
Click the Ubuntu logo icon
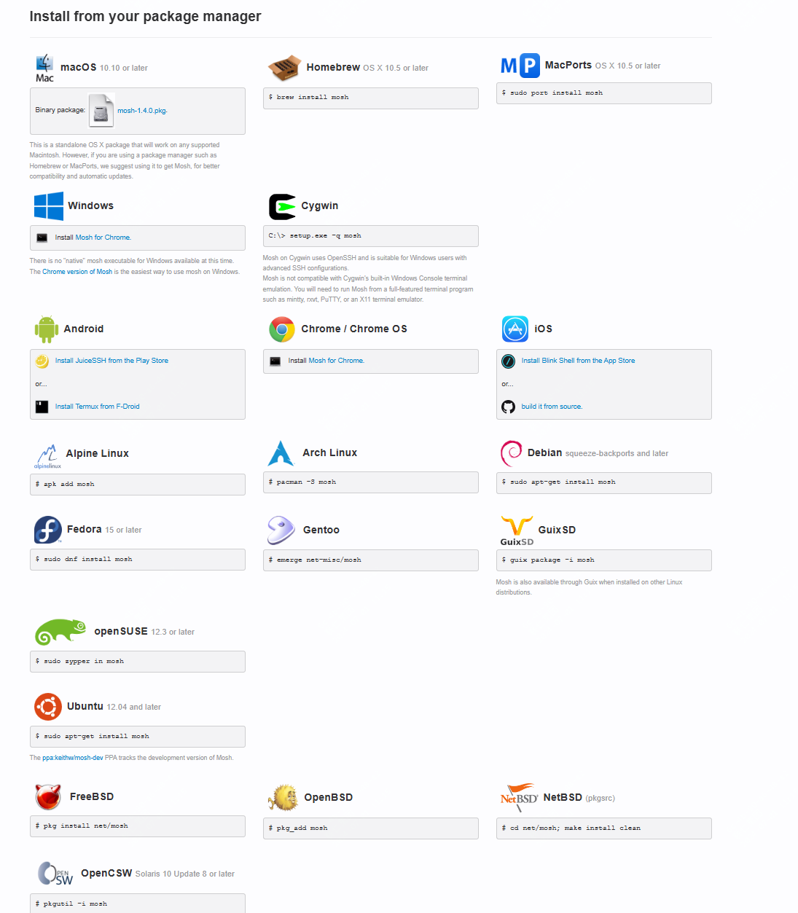point(48,707)
